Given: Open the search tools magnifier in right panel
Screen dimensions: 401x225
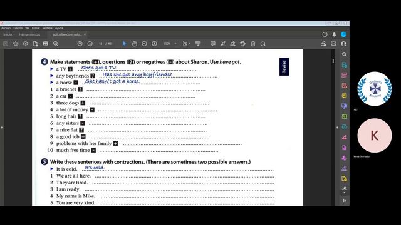Looking at the screenshot, I should pyautogui.click(x=344, y=54).
